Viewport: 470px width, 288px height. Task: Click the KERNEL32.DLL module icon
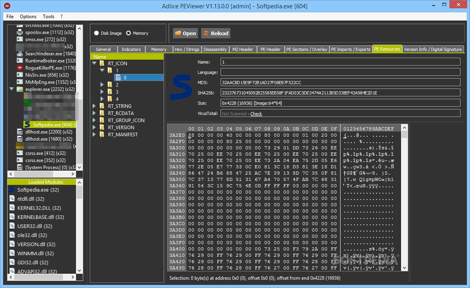(12, 207)
